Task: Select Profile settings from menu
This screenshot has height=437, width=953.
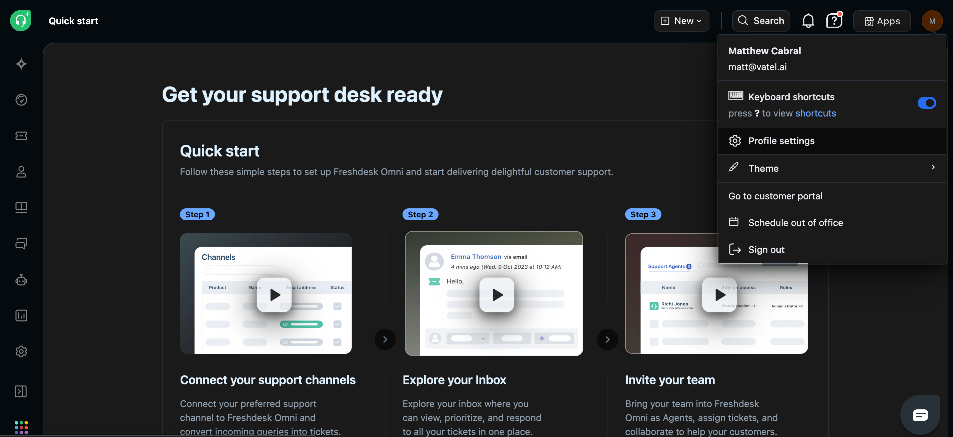Action: tap(832, 141)
